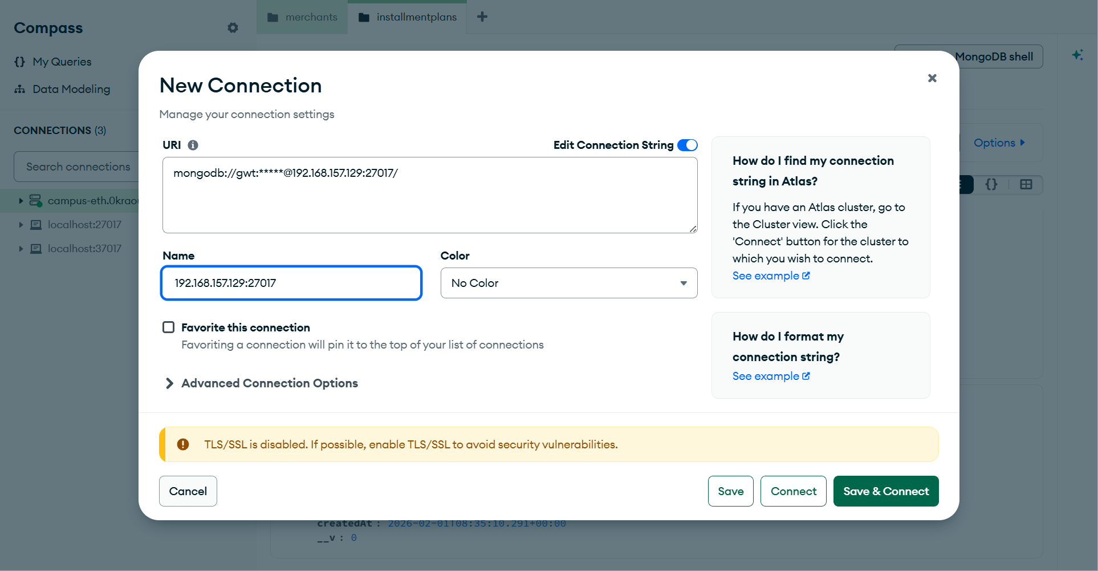Click the My Queries braces icon
1098x571 pixels.
point(20,62)
